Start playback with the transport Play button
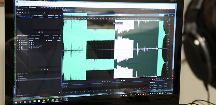This screenshot has width=216, height=105. (x=105, y=81)
